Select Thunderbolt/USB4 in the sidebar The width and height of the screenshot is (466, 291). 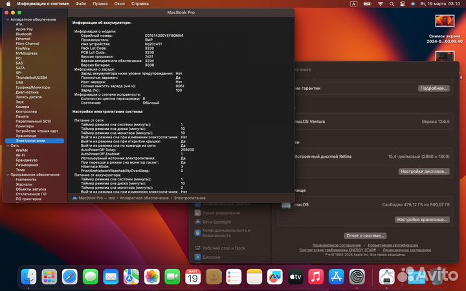point(31,78)
